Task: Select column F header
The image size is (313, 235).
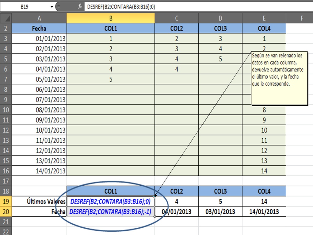Action: [302, 18]
